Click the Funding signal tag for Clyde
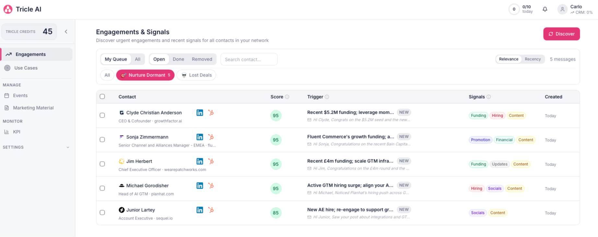Image resolution: width=598 pixels, height=237 pixels. pos(478,116)
